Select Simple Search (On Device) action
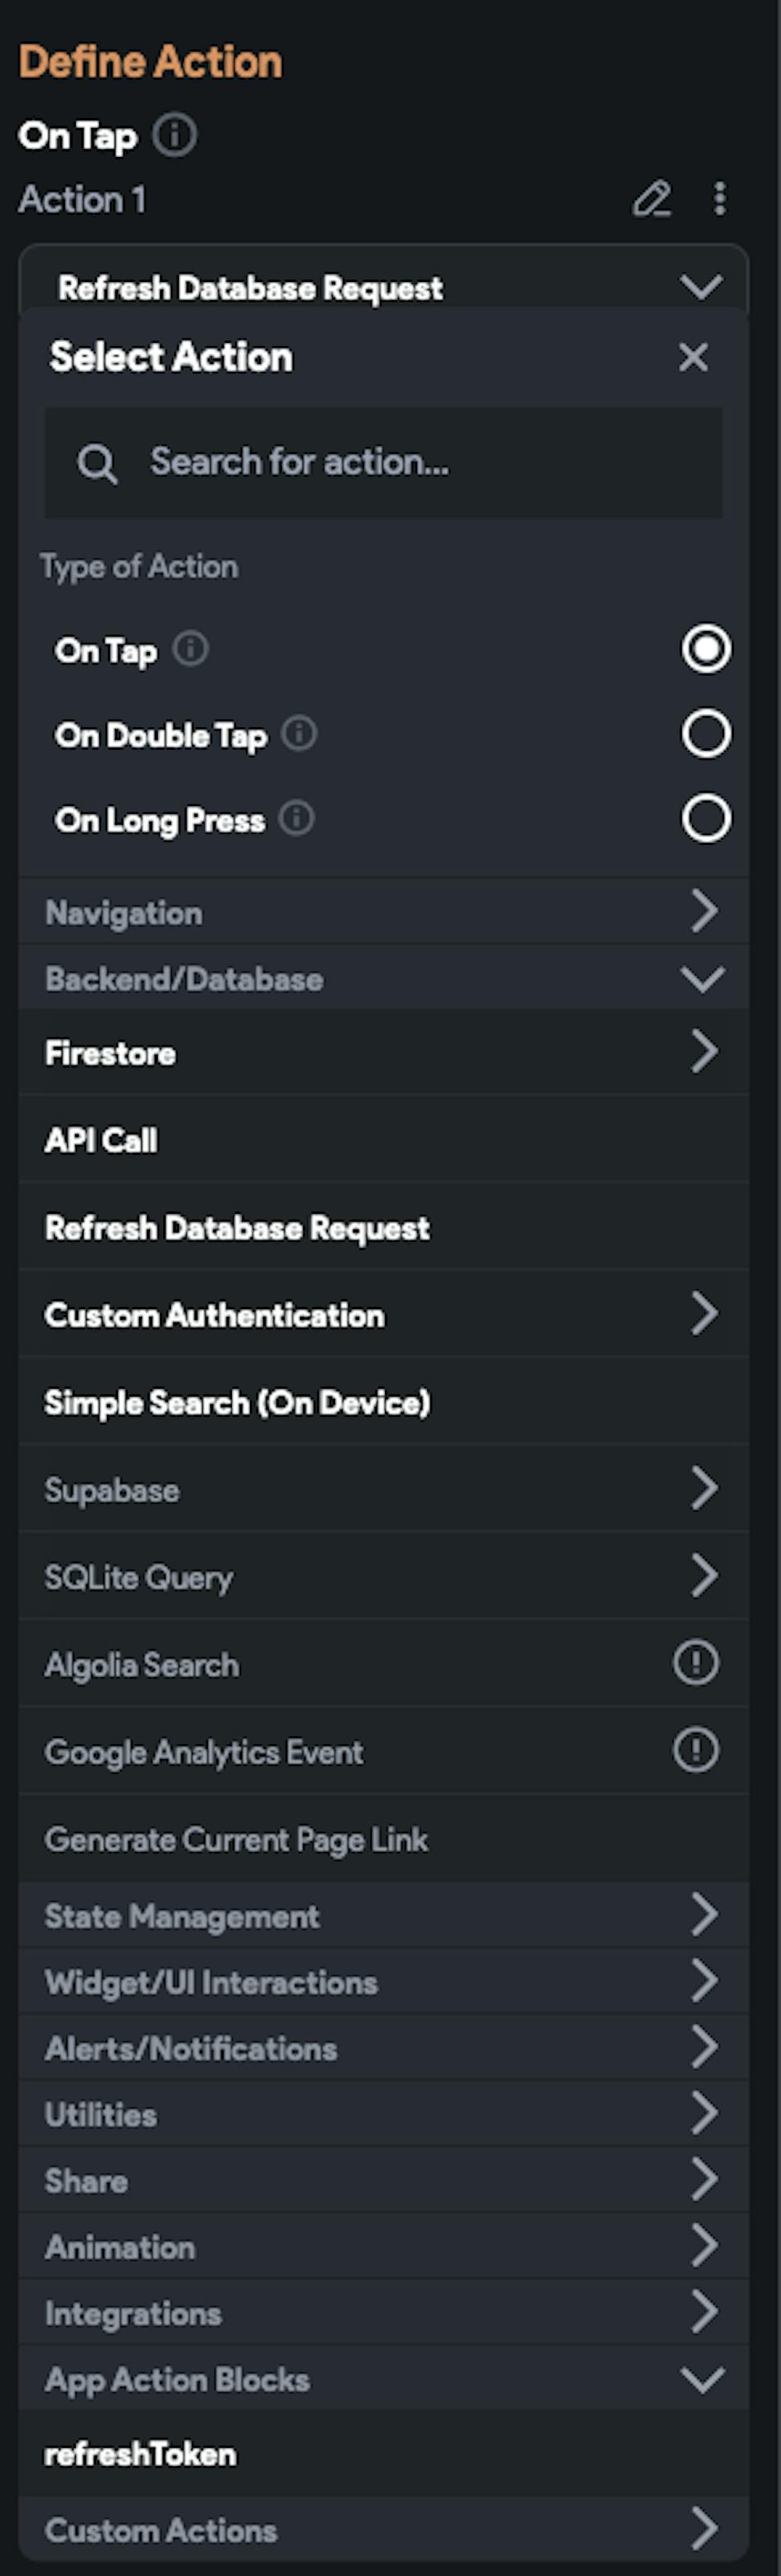Screen dimensions: 781x2576 click(237, 1402)
